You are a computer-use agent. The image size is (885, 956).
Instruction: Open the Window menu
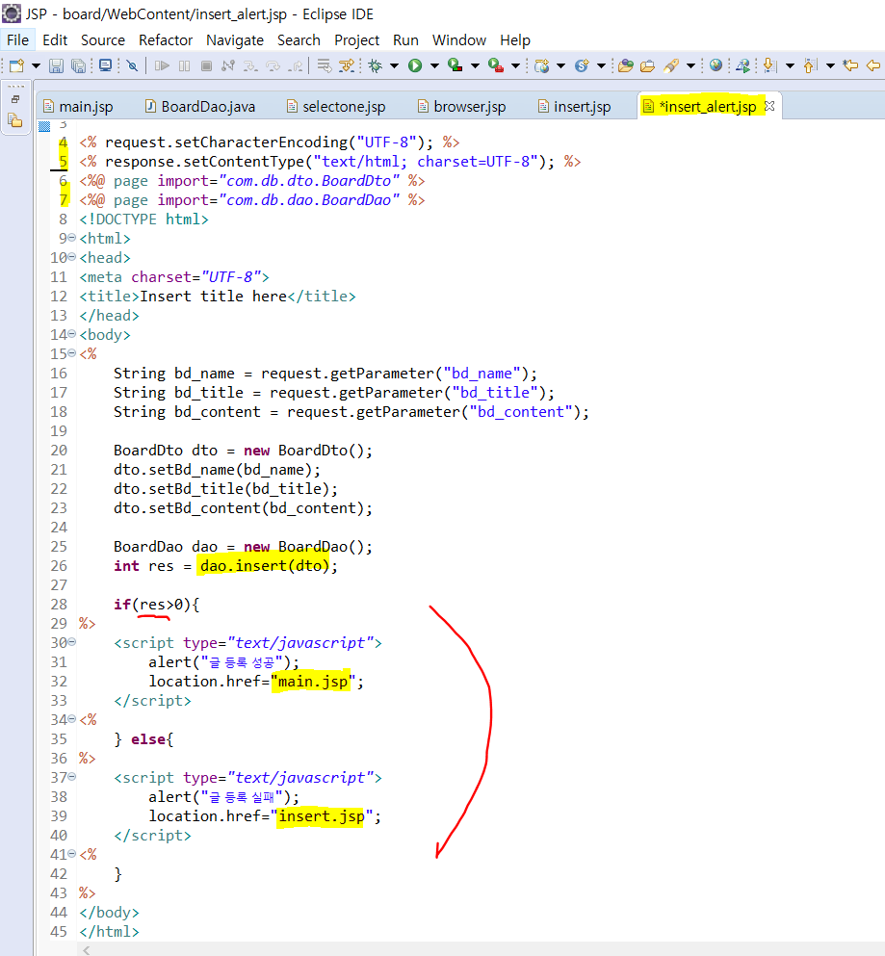point(459,40)
